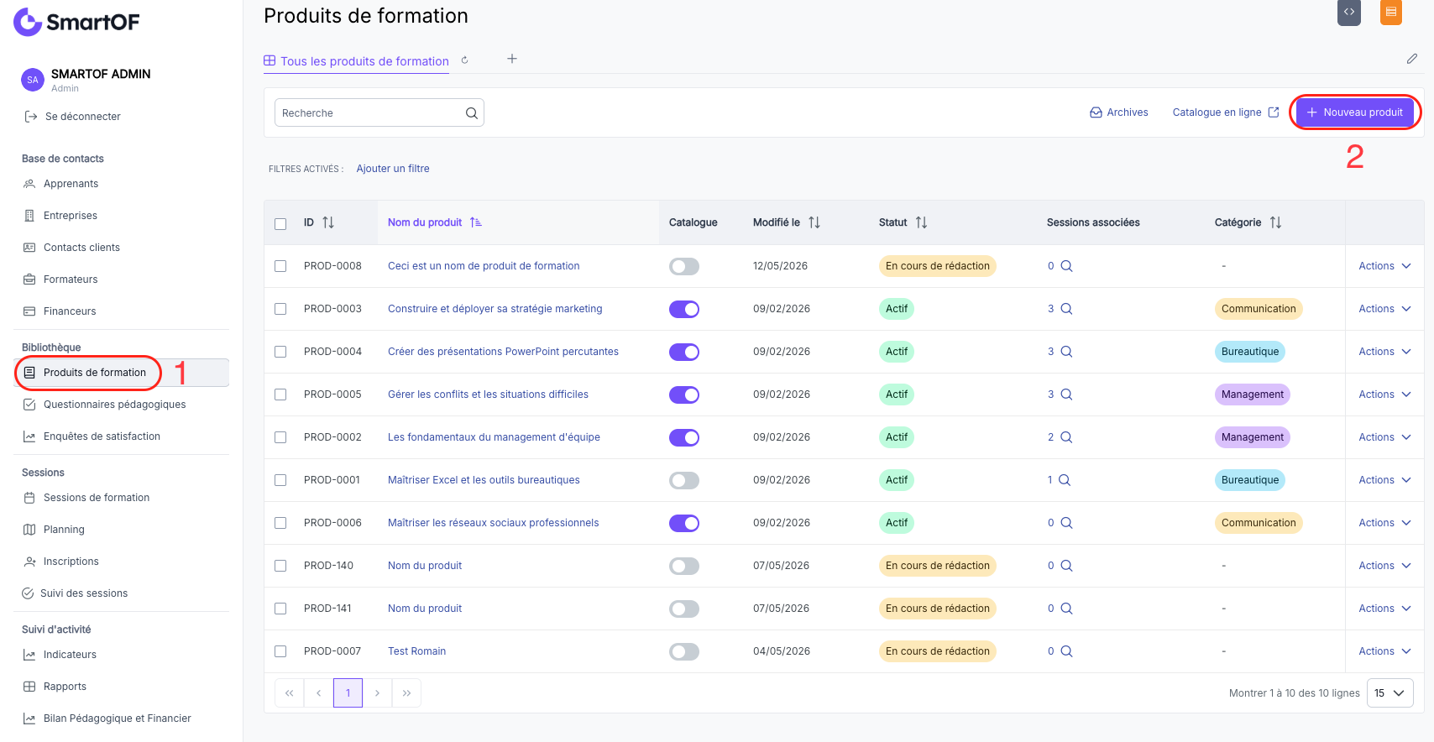Screen dimensions: 1434x742
Task: Select PROD-0005 row checkbox
Action: click(x=280, y=395)
